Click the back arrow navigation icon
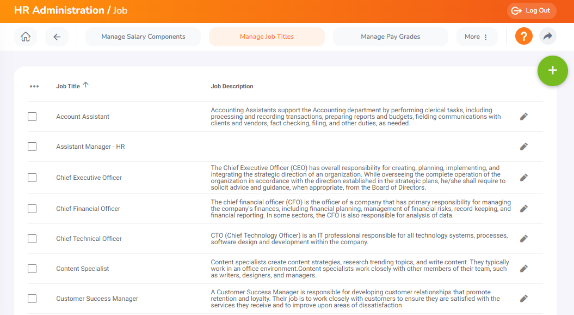574x315 pixels. tap(57, 36)
